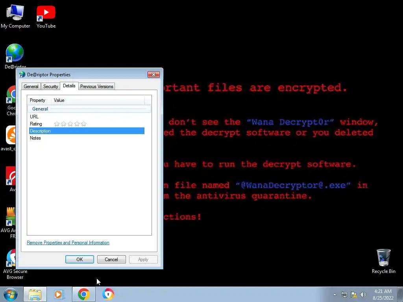Click the Value column header

tap(98, 100)
